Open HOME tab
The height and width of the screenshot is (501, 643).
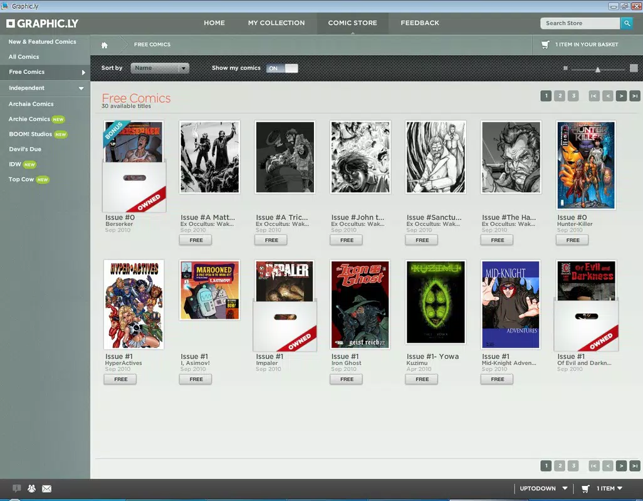point(214,23)
